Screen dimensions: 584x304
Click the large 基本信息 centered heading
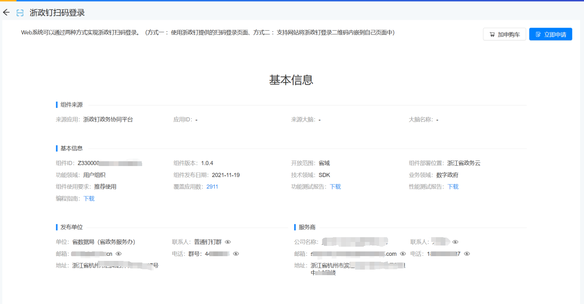click(291, 80)
